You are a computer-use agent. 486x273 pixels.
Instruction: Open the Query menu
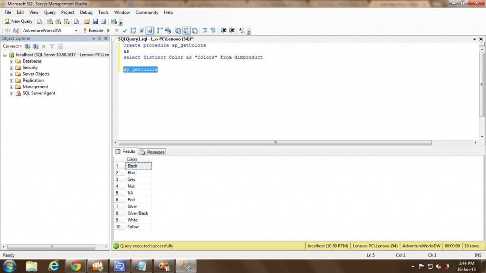(49, 12)
